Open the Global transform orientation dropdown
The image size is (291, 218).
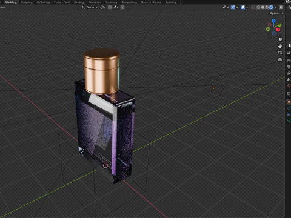pyautogui.click(x=90, y=7)
